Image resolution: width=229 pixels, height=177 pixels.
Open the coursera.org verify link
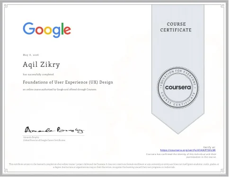point(188,150)
